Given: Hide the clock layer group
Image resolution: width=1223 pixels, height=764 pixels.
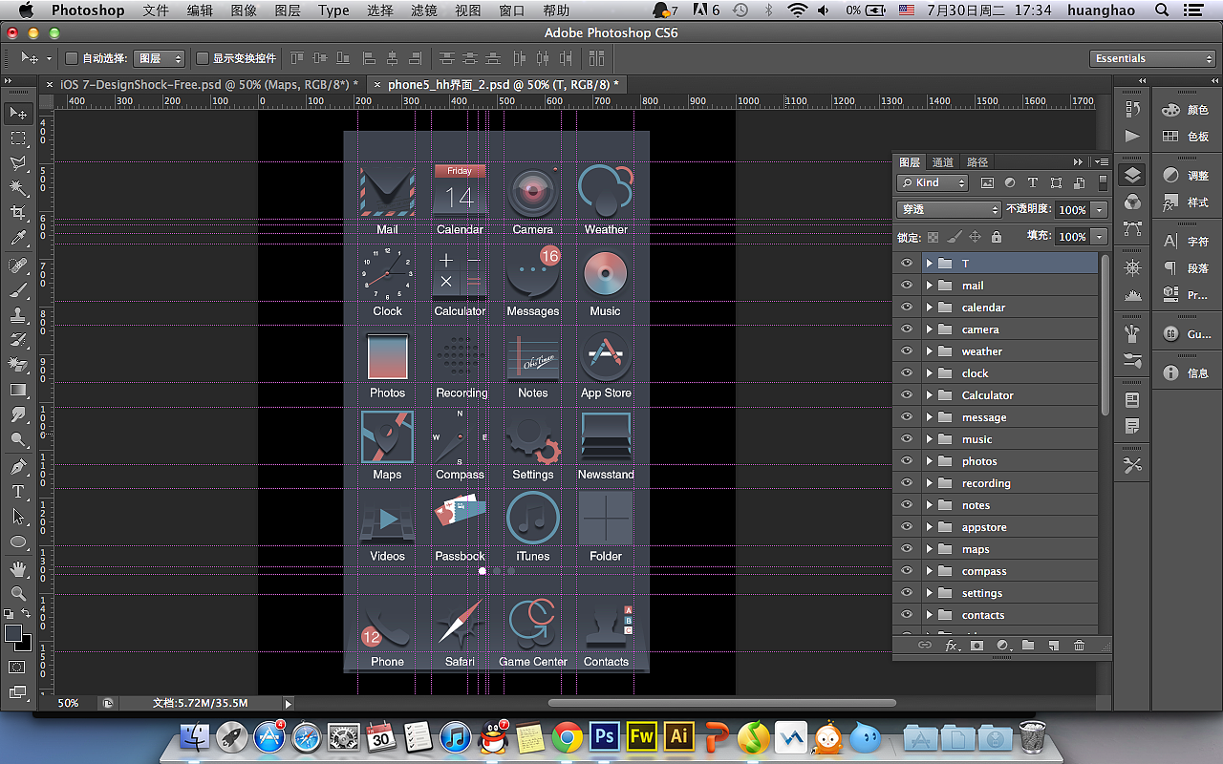Looking at the screenshot, I should [x=907, y=372].
